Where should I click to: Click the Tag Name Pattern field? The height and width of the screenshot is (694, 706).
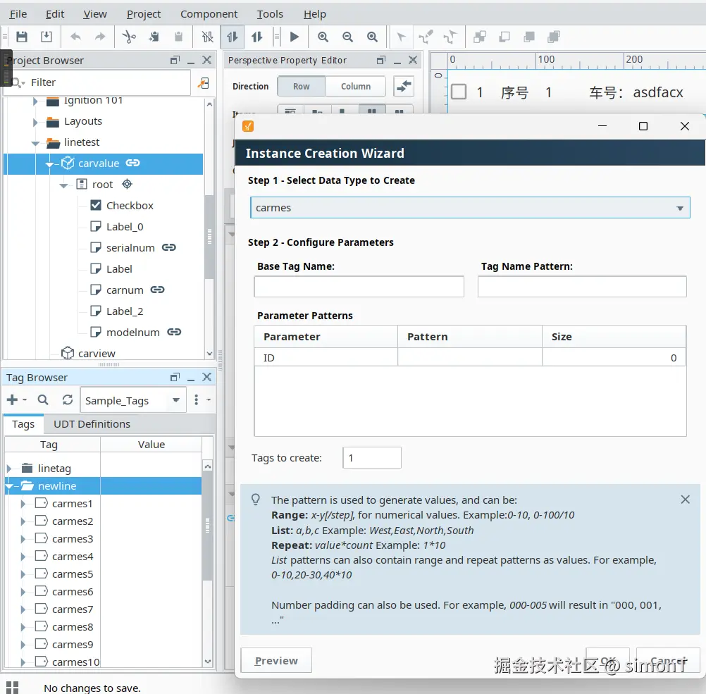(582, 287)
